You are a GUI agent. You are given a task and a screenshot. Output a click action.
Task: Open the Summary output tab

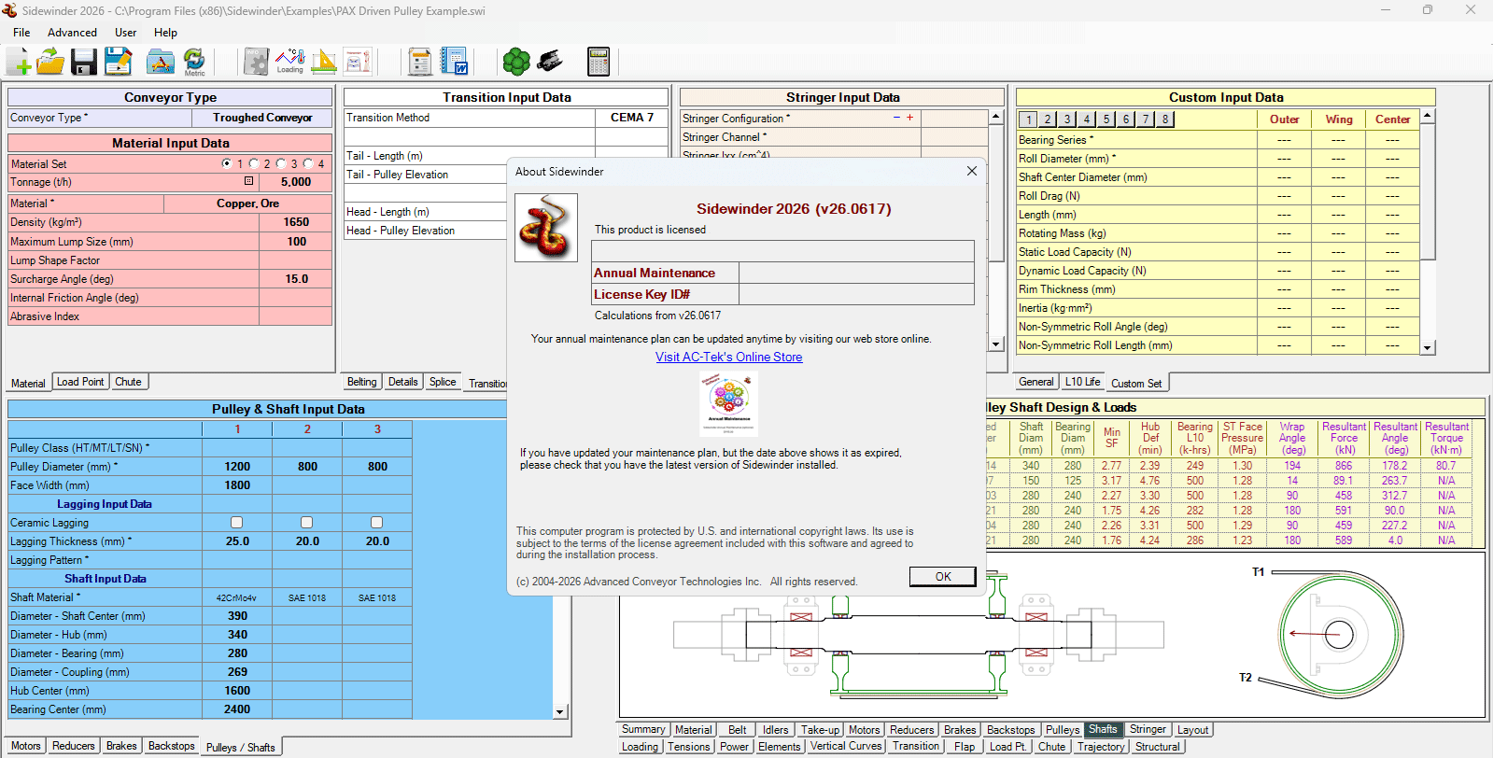tap(643, 729)
